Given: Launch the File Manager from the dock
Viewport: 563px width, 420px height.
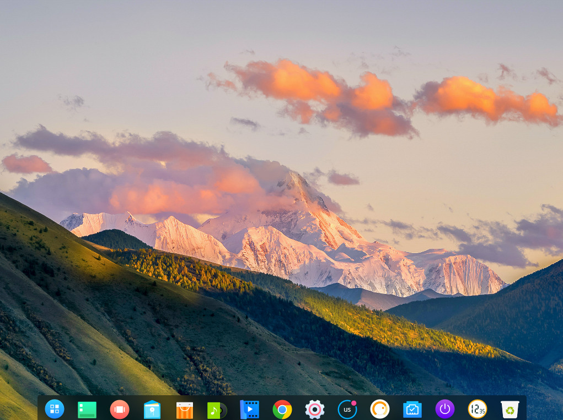Looking at the screenshot, I should coord(152,410).
